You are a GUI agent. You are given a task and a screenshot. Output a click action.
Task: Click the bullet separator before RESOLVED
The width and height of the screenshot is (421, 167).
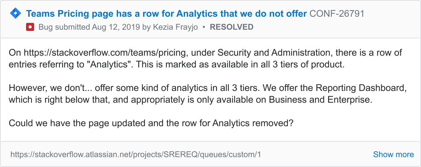204,27
